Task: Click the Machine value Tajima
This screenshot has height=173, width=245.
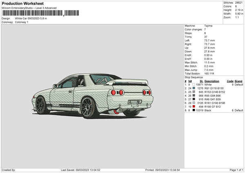Action: (208, 26)
